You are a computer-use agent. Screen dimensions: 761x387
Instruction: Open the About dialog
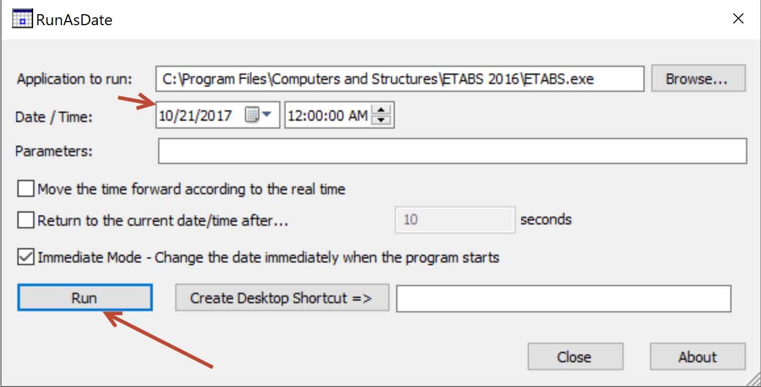(696, 357)
